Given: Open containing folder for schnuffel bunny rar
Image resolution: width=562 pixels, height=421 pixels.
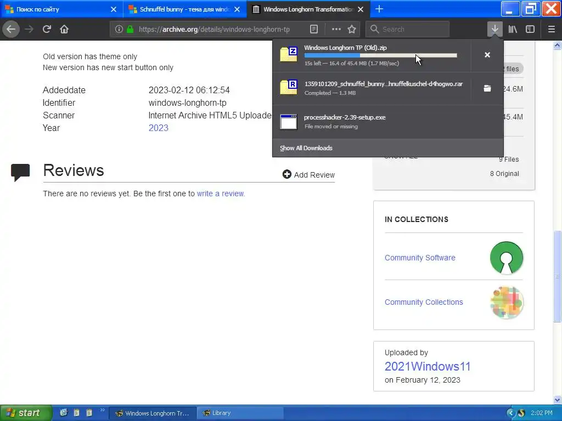Looking at the screenshot, I should 487,88.
